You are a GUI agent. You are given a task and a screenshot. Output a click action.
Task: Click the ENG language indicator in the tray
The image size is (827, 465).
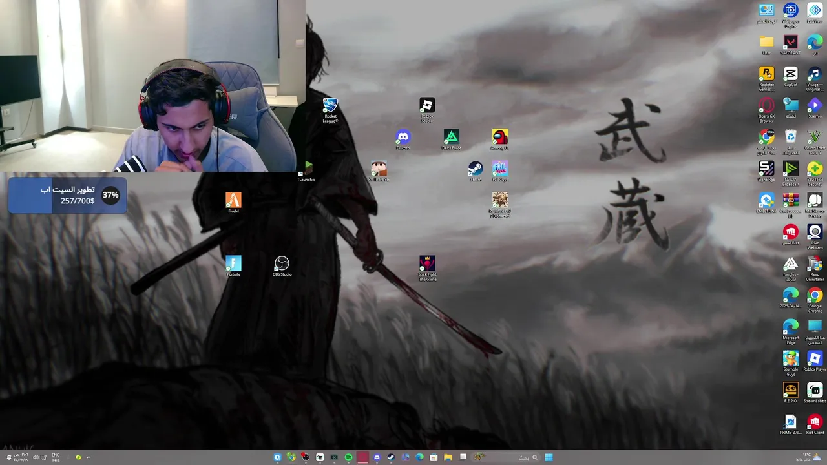coord(56,457)
